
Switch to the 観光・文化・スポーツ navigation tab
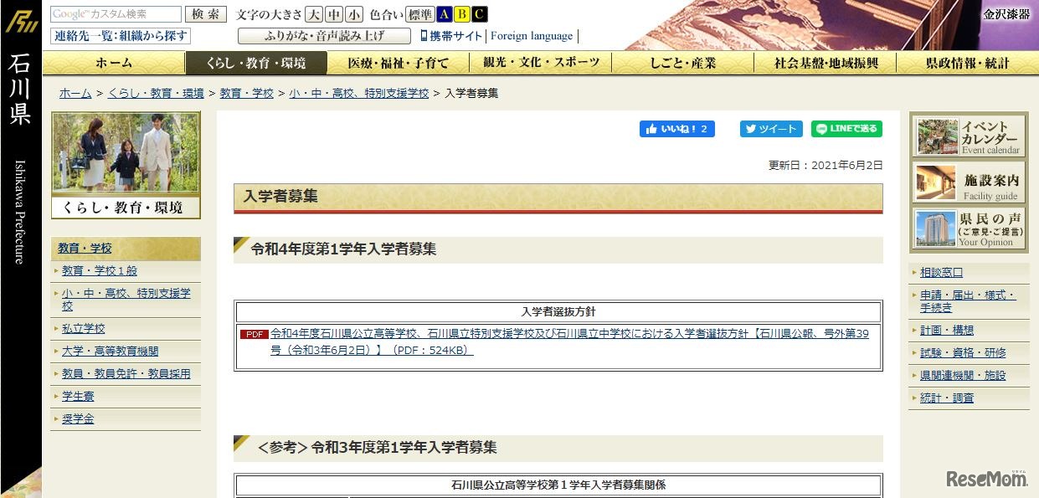click(541, 63)
